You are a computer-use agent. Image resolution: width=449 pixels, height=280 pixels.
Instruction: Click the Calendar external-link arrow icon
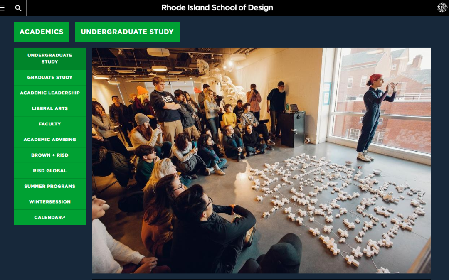click(64, 217)
